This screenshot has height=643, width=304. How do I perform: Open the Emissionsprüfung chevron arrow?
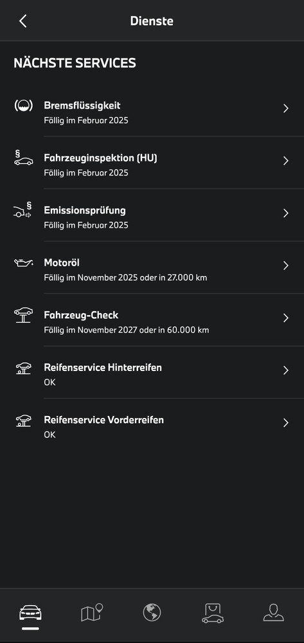pyautogui.click(x=286, y=213)
